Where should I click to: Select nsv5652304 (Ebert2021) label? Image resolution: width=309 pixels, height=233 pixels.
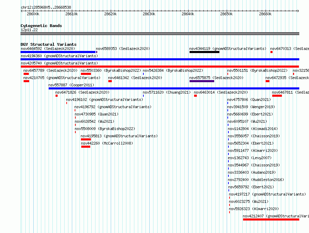251,143
